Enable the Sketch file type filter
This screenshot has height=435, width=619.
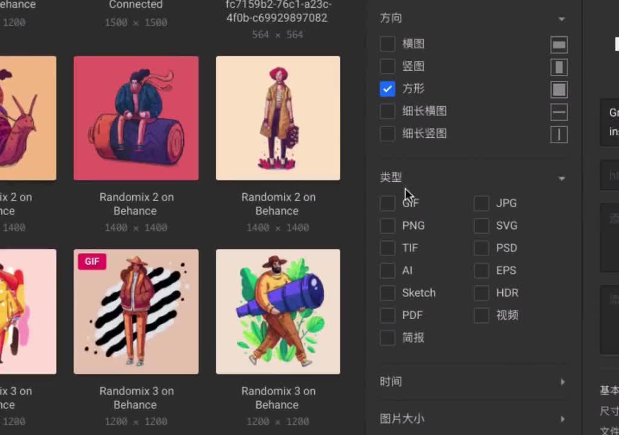tap(387, 292)
